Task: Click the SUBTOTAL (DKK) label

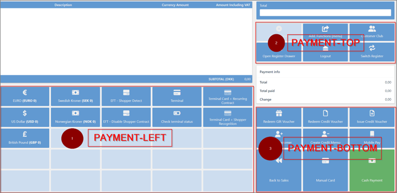Action: pyautogui.click(x=221, y=79)
